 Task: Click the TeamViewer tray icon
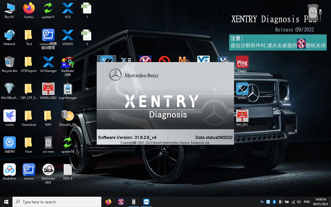268,202
